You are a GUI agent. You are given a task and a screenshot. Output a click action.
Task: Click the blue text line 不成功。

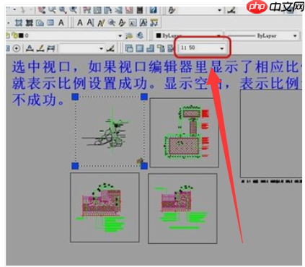coord(38,100)
